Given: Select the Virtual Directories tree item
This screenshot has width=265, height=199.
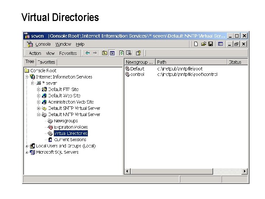Looking at the screenshot, I should pos(71,133).
